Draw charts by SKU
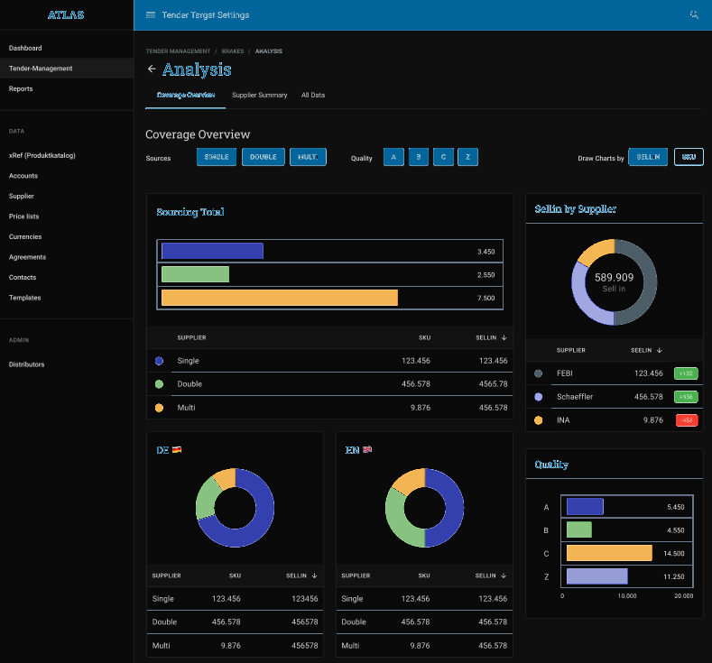The height and width of the screenshot is (663, 712). (689, 157)
